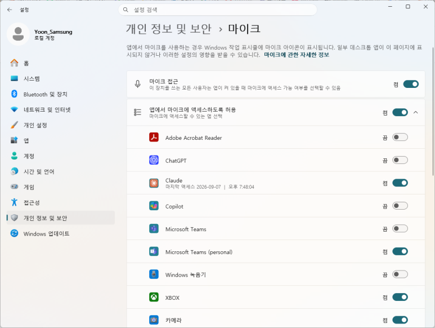Image resolution: width=435 pixels, height=328 pixels.
Task: Turn off the 마이크 접근 toggle
Action: [411, 84]
